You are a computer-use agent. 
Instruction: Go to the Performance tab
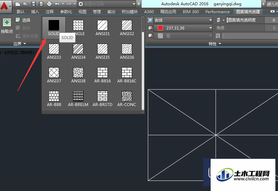click(x=217, y=12)
